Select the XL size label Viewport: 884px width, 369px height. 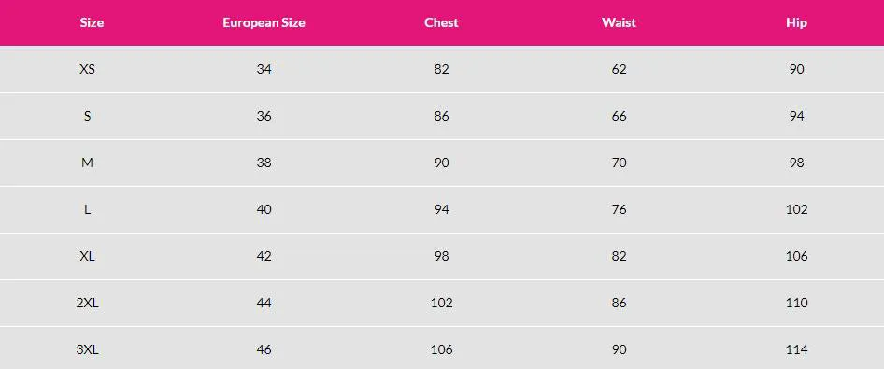(x=88, y=256)
